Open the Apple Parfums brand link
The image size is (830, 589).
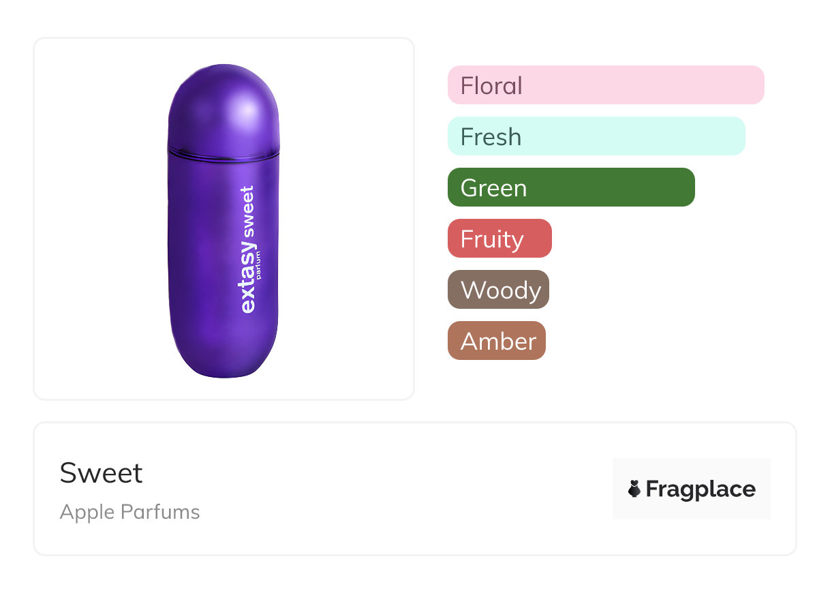(x=129, y=512)
